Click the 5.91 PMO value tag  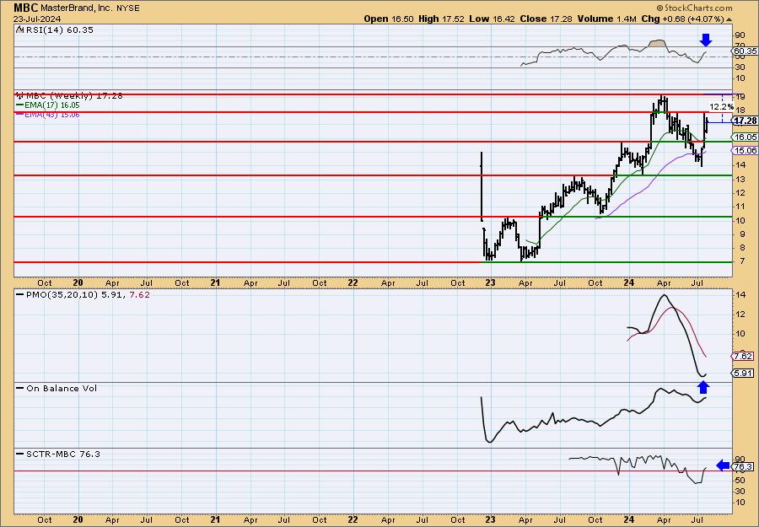743,373
